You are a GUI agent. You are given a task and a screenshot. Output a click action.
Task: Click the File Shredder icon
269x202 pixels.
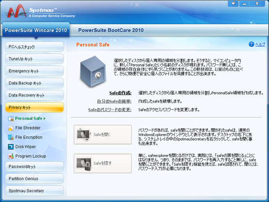click(11, 128)
